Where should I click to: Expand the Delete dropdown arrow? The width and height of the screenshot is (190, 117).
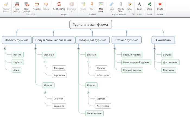pos(160,11)
